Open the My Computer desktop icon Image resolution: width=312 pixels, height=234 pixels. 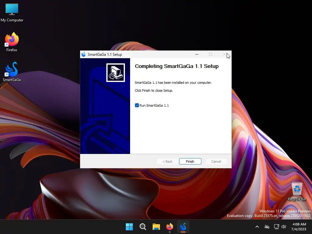pyautogui.click(x=12, y=12)
